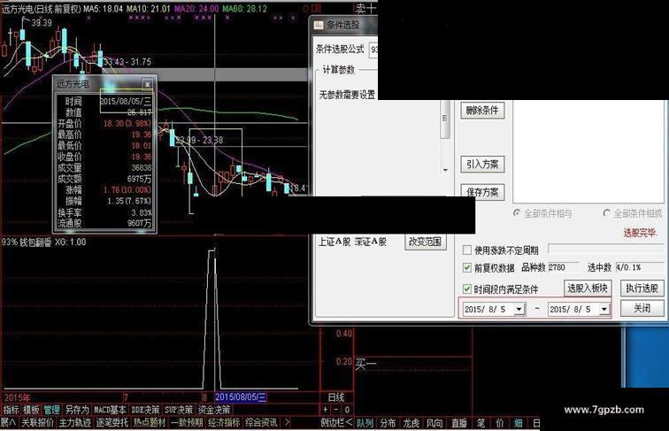Switch to 关联报价 tab
669x431 pixels.
37,422
